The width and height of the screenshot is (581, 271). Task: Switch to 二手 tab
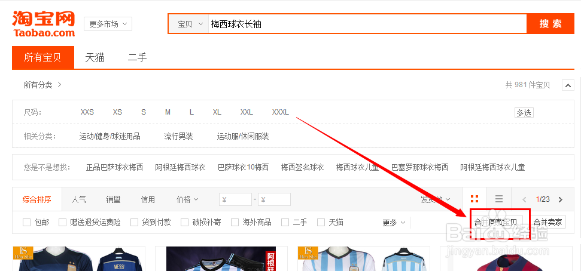pos(138,57)
